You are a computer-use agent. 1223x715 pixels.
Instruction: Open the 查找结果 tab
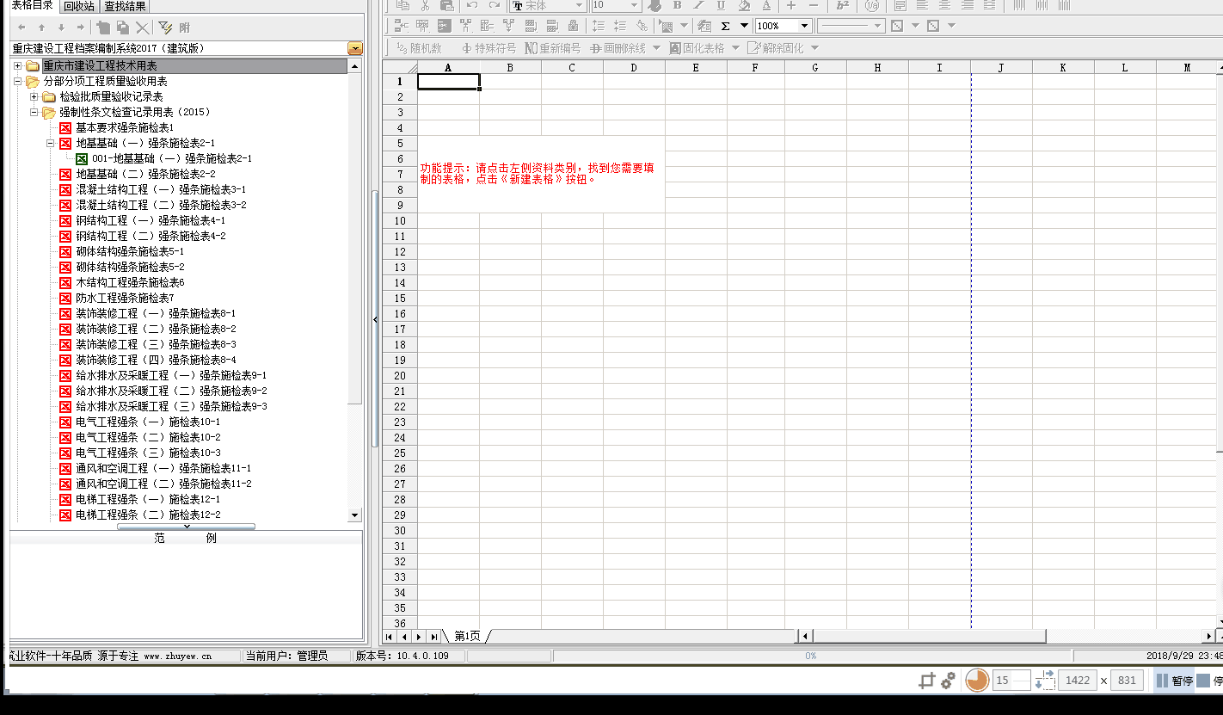(x=125, y=6)
